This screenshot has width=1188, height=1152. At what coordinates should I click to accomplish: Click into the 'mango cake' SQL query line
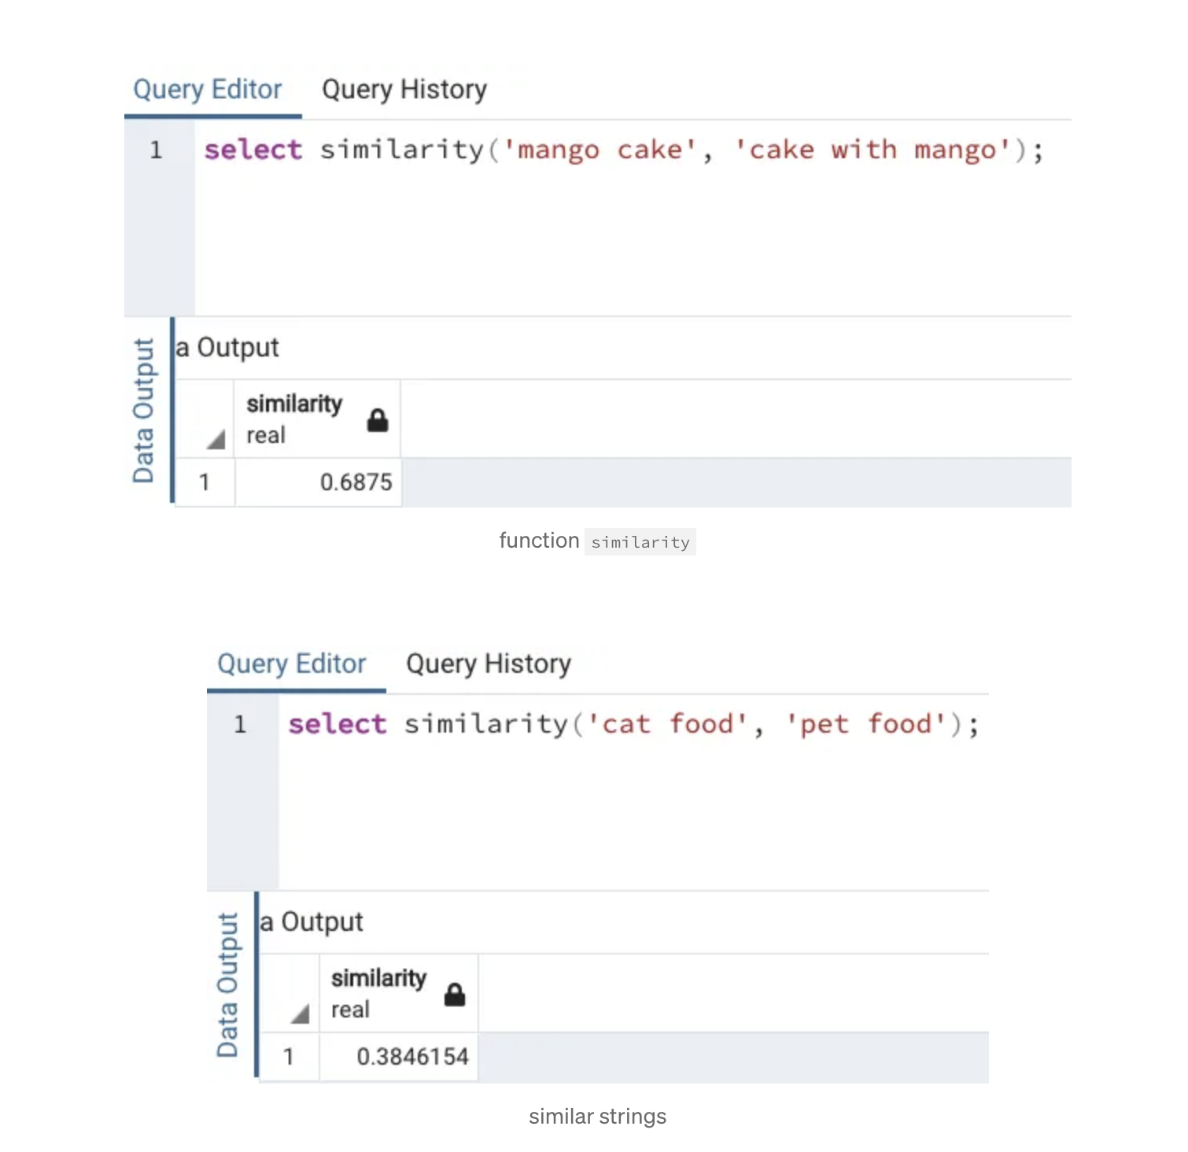click(x=623, y=150)
